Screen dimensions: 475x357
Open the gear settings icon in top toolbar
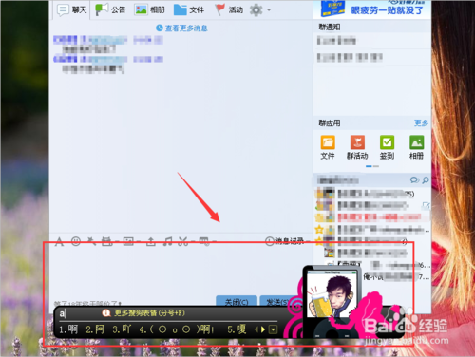[256, 10]
